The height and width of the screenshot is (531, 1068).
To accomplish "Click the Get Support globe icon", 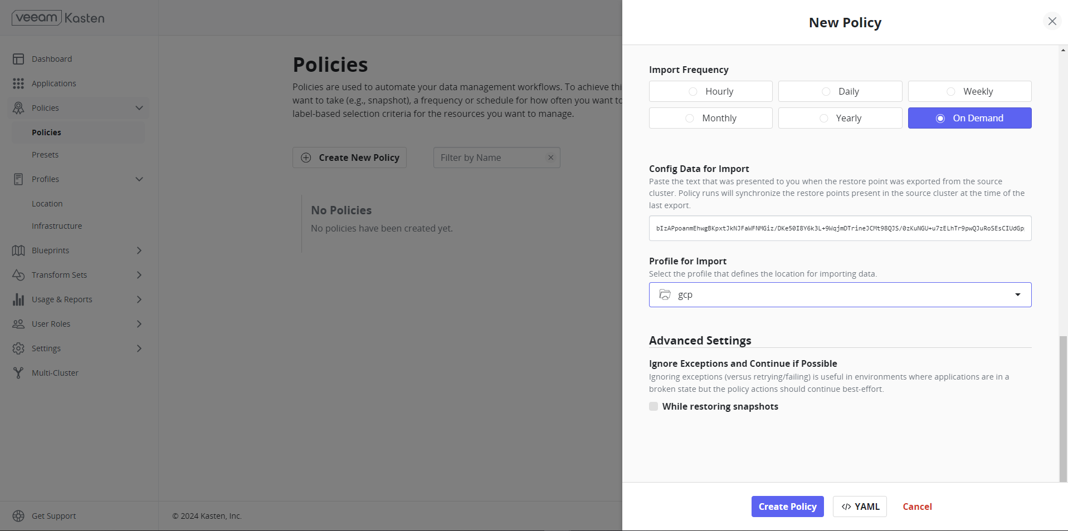I will (x=18, y=516).
